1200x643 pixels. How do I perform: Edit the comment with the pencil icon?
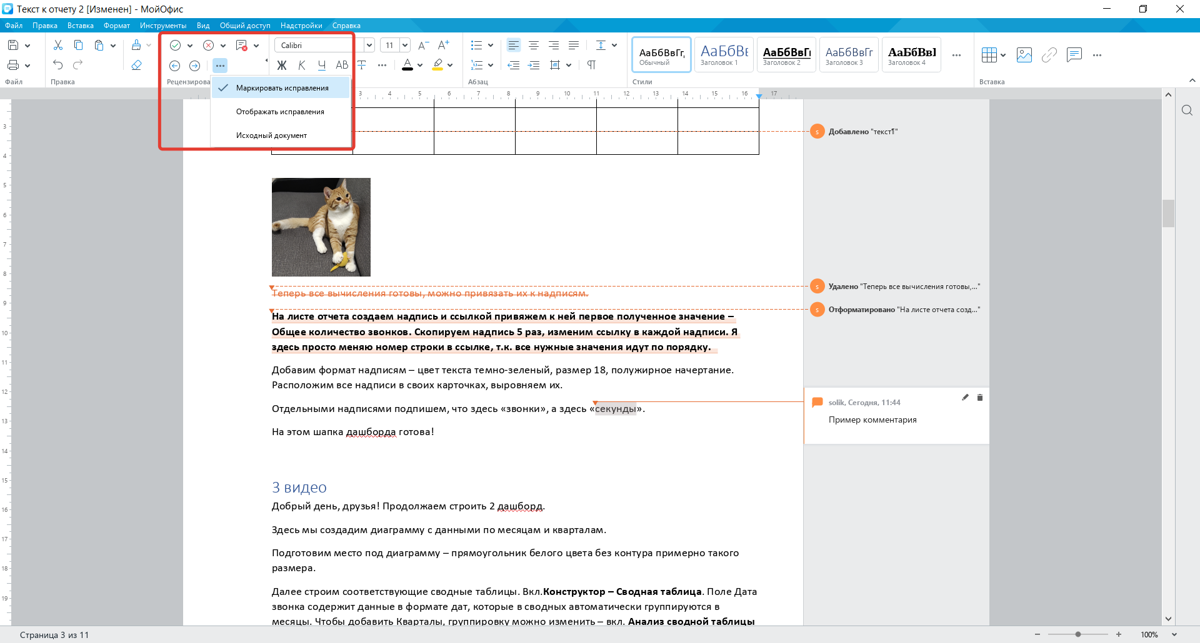[965, 397]
